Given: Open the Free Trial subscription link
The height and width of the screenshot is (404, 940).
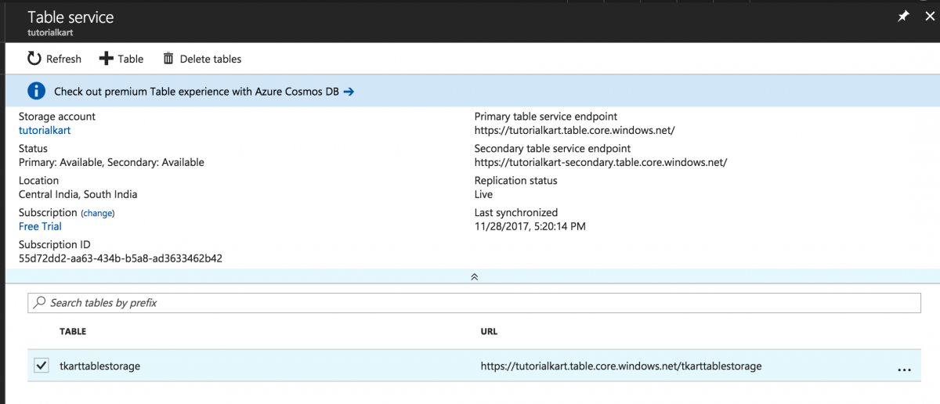Looking at the screenshot, I should pyautogui.click(x=40, y=226).
